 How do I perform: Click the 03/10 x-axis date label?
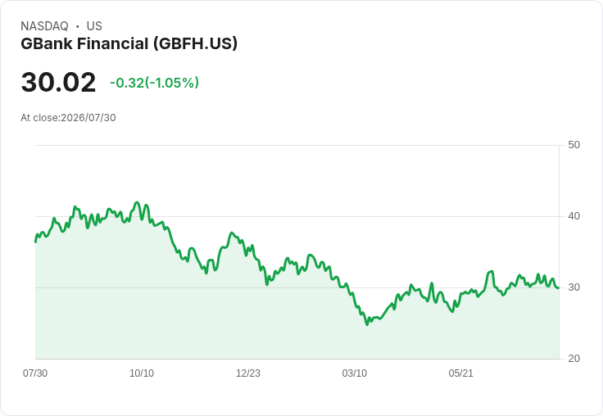click(x=355, y=373)
